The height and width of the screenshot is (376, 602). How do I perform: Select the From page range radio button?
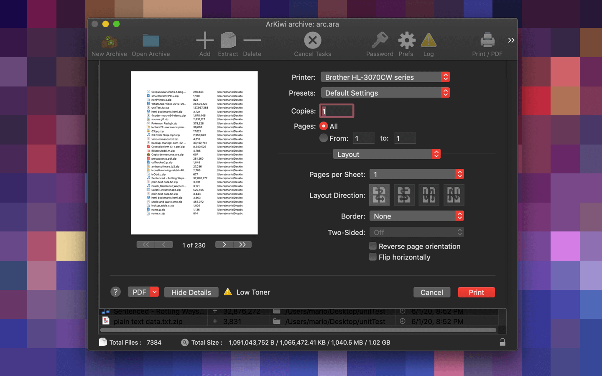(324, 138)
